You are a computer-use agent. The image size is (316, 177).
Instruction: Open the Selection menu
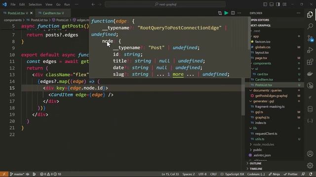[x=35, y=4]
